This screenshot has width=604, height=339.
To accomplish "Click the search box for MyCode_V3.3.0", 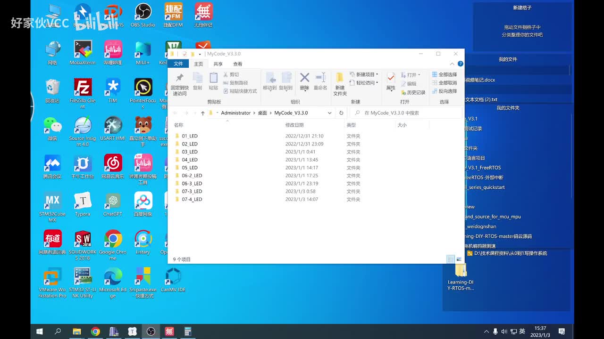I will coord(406,113).
